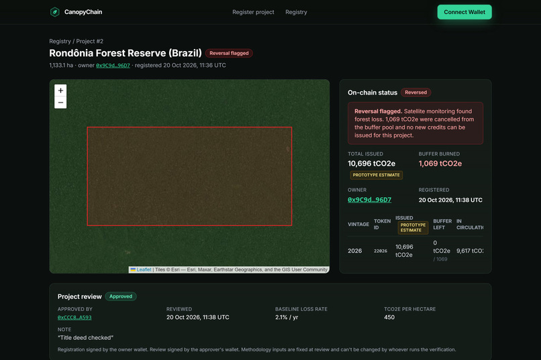Zoom in on the map
541x360 pixels.
pyautogui.click(x=60, y=91)
